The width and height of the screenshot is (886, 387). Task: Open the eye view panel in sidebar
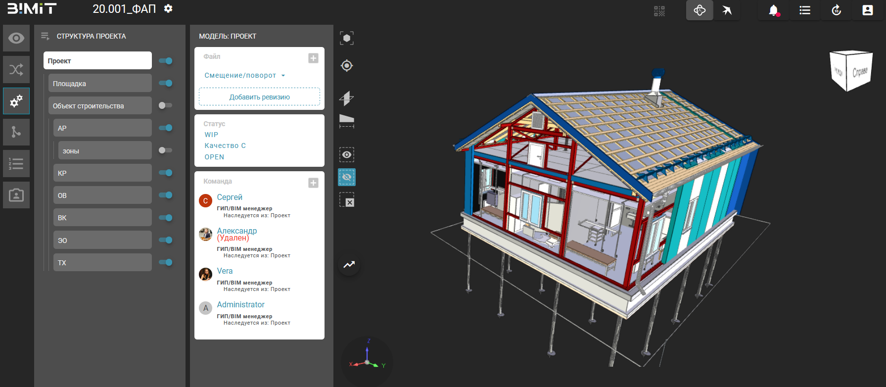pos(16,38)
